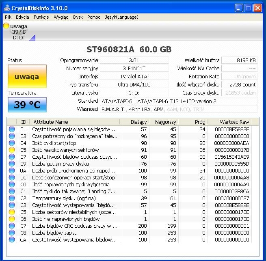This screenshot has height=261, width=266.
Task: Close the CrystalDiskInfo window
Action: click(x=257, y=8)
